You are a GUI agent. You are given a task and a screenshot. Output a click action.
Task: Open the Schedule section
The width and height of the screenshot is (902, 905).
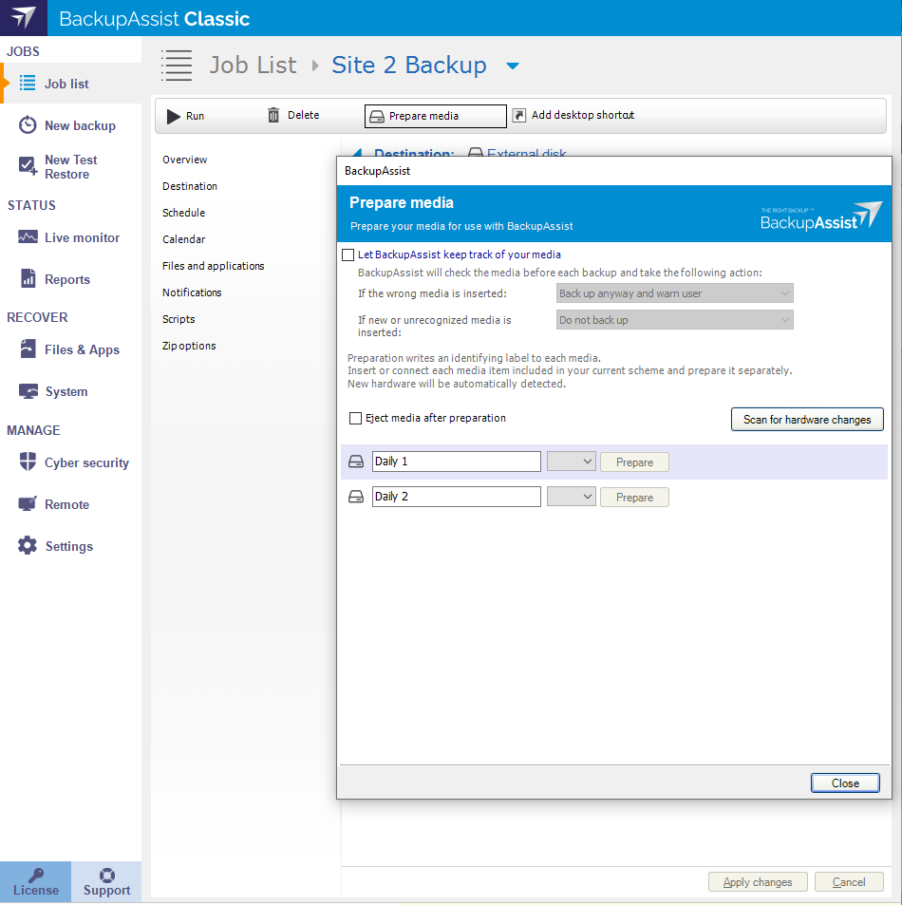coord(183,213)
